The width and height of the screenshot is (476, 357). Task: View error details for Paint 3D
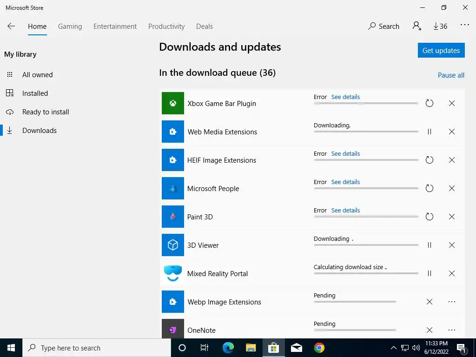tap(345, 210)
